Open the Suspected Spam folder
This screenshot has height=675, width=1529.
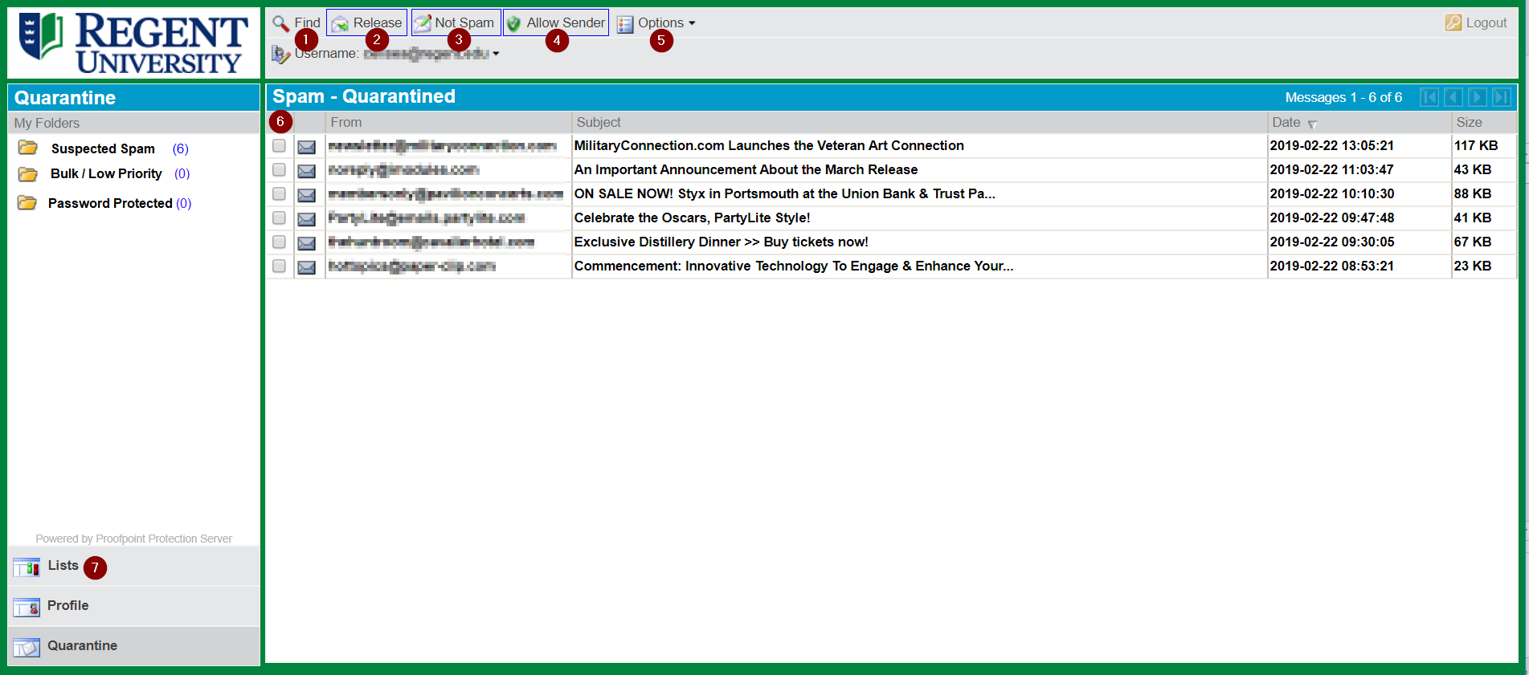coord(103,148)
